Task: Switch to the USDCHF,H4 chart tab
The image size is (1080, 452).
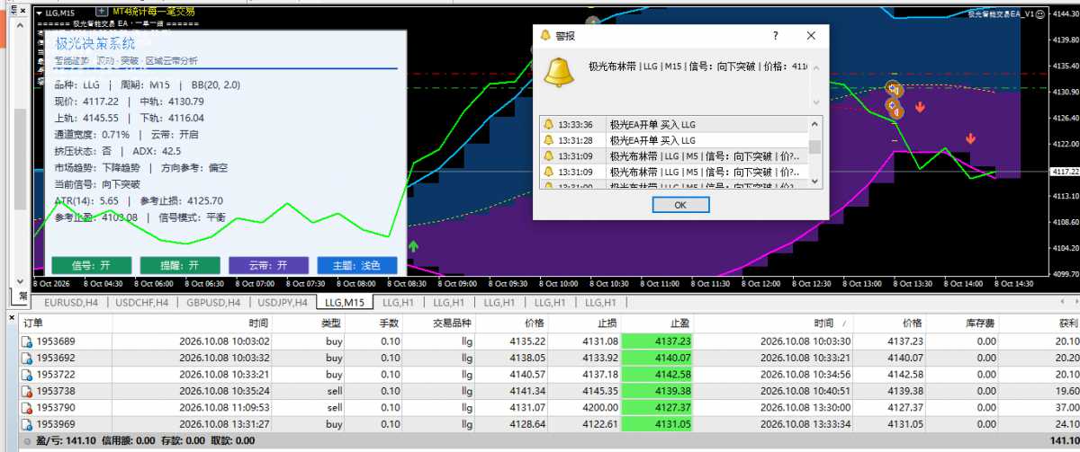Action: click(140, 302)
